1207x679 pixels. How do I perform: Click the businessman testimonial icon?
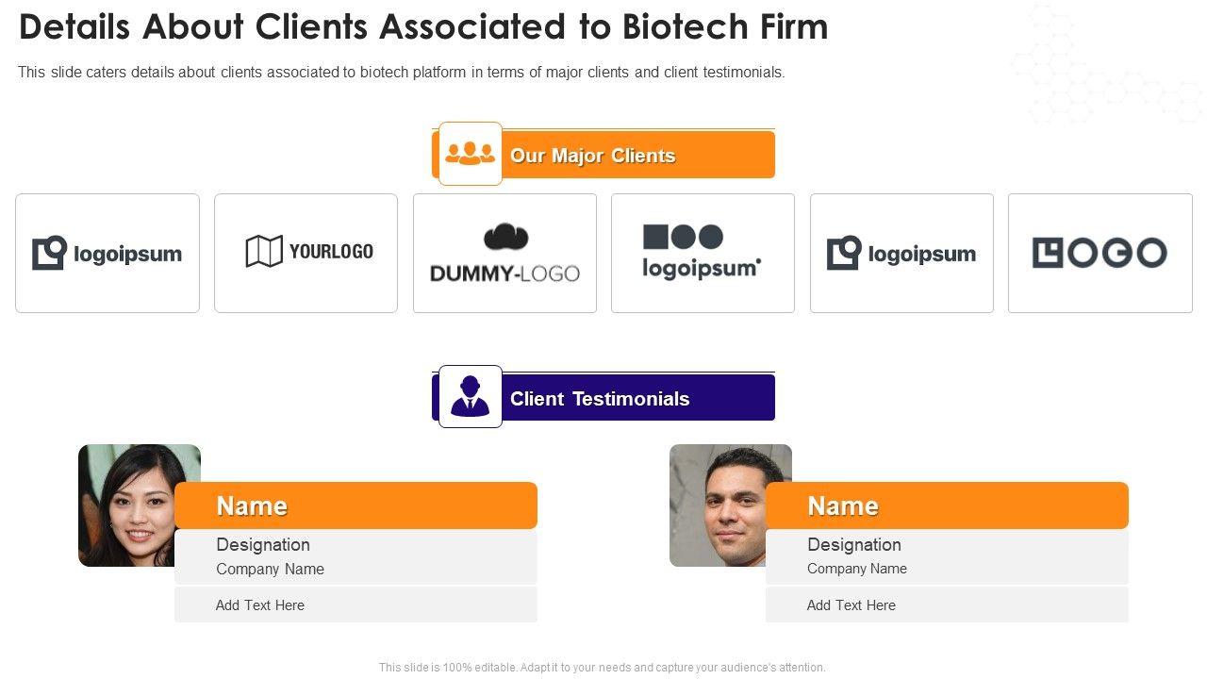pos(470,396)
